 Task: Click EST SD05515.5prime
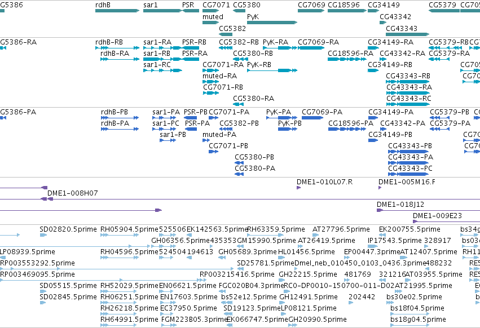click(x=68, y=286)
